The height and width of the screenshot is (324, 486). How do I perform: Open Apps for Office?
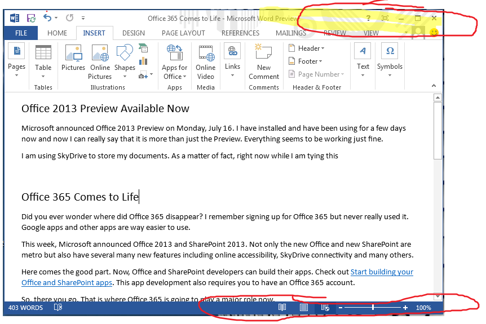point(175,62)
